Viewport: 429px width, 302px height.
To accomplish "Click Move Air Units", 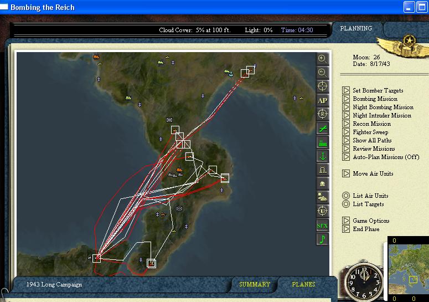I will pos(373,173).
